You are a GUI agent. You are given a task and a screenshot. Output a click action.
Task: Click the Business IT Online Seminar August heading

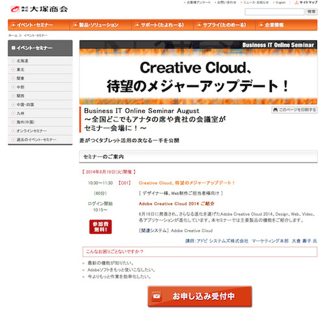tap(141, 111)
